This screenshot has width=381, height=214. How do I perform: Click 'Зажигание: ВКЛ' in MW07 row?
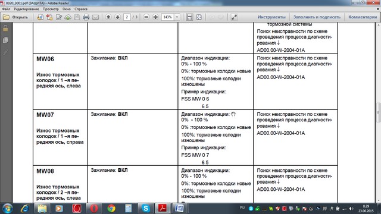coord(109,114)
